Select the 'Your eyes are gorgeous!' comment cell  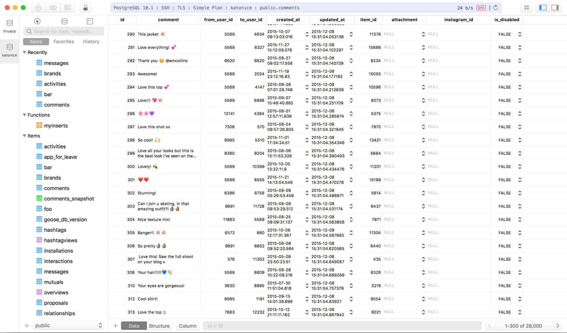[x=168, y=286]
